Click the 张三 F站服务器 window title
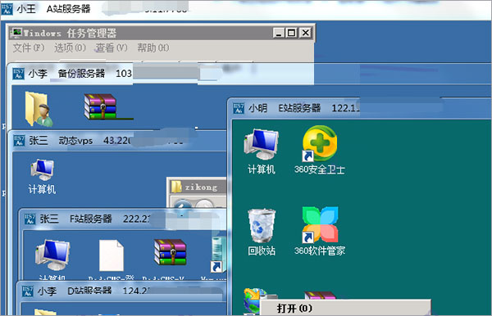The width and height of the screenshot is (492, 316). (75, 219)
